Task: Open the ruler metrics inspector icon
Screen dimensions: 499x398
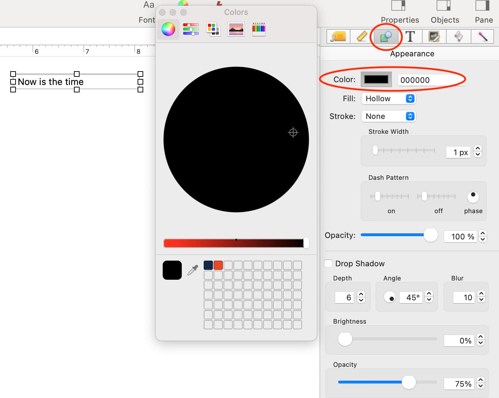Action: click(362, 36)
